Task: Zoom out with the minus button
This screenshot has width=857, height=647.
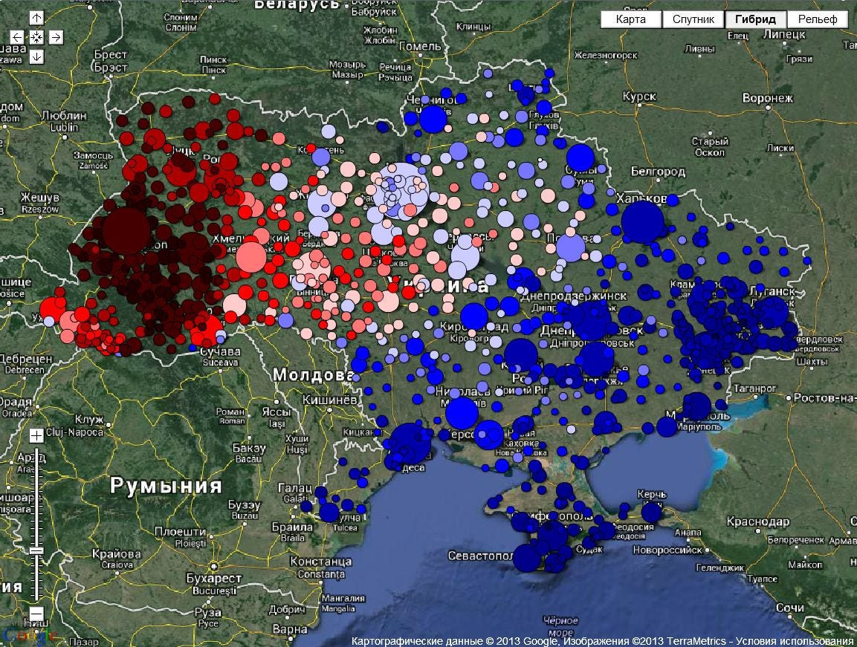Action: [36, 614]
